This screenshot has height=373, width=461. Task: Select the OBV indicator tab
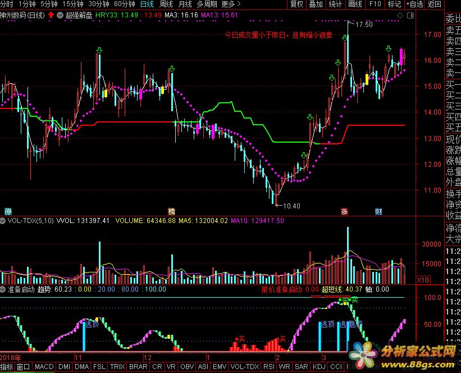point(187,367)
